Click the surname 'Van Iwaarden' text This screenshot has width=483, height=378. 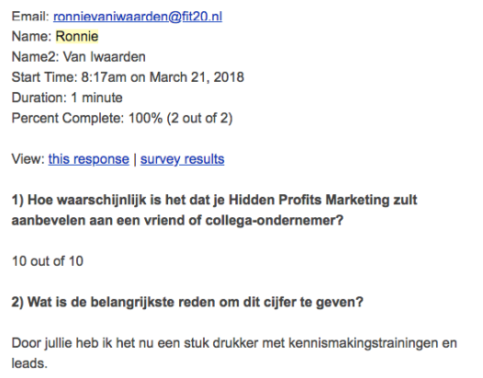point(104,57)
